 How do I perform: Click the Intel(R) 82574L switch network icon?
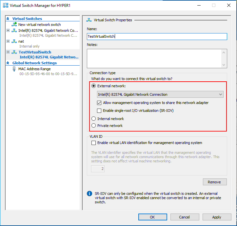tap(14, 31)
